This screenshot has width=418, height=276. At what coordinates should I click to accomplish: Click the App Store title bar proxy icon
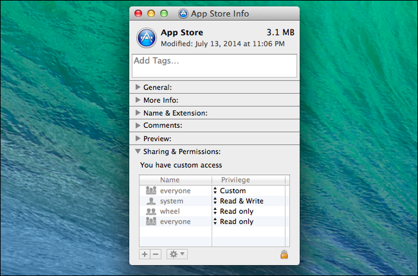pyautogui.click(x=183, y=13)
